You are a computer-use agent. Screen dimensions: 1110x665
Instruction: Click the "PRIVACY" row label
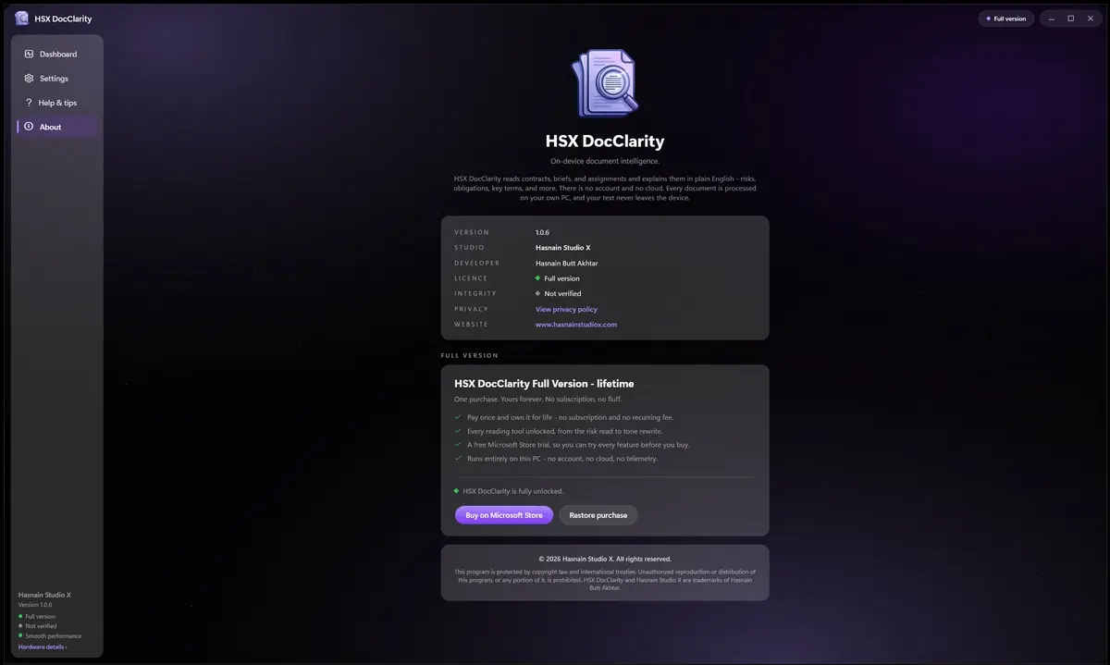tap(471, 309)
